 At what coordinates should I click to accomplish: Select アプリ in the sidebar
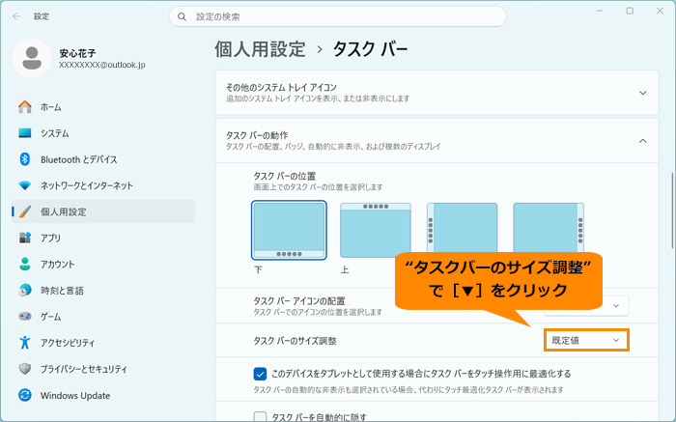point(103,238)
